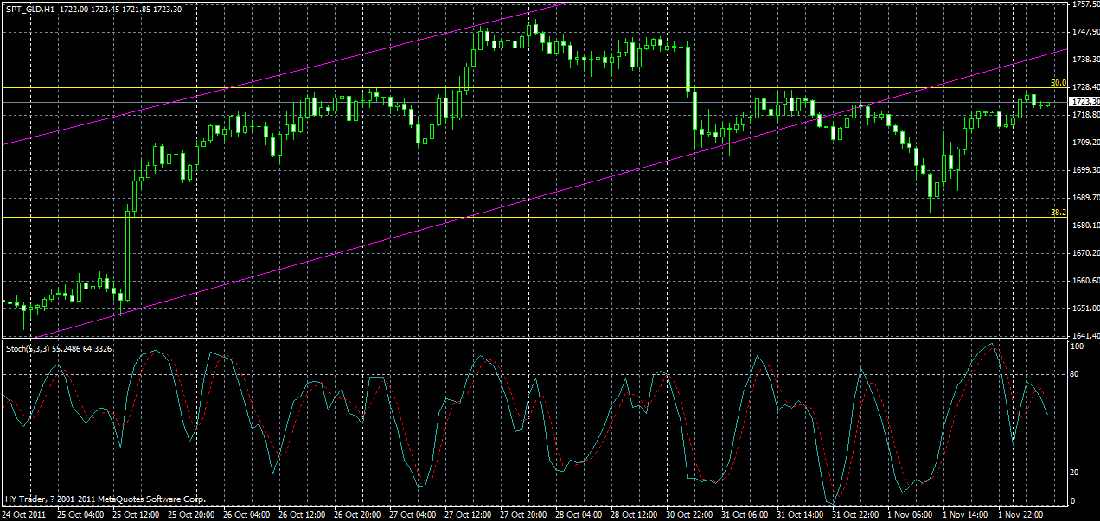1100x521 pixels.
Task: Click price axis label 1747.90
Action: point(1086,32)
